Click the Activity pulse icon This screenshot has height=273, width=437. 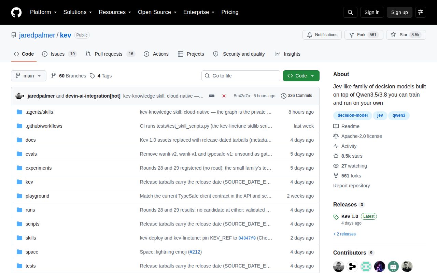tap(336, 146)
